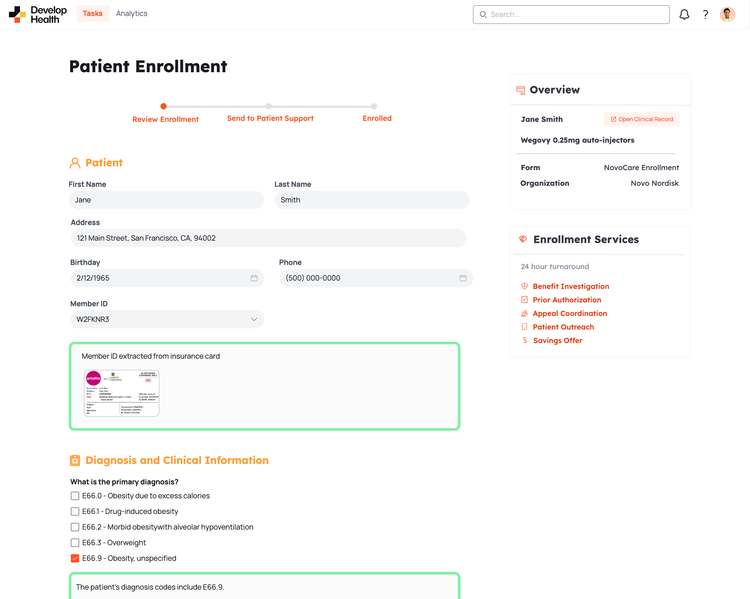View the insurance card thumbnail
The width and height of the screenshot is (750, 599).
pyautogui.click(x=122, y=393)
